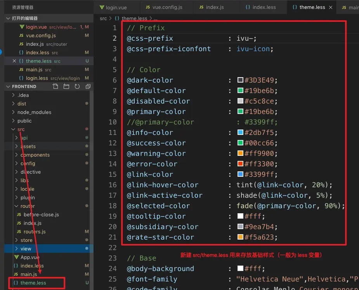This screenshot has width=359, height=290.
Task: Close theme.less in open editors list
Action: (14, 61)
